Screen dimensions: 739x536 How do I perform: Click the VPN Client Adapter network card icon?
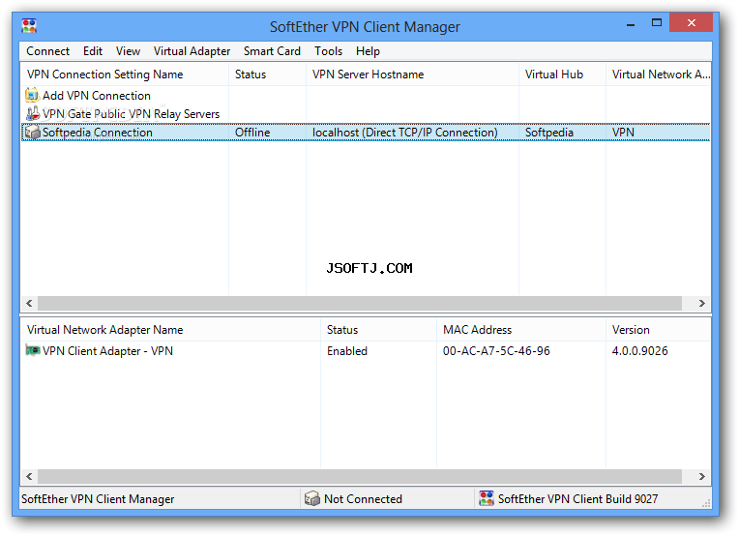(32, 351)
